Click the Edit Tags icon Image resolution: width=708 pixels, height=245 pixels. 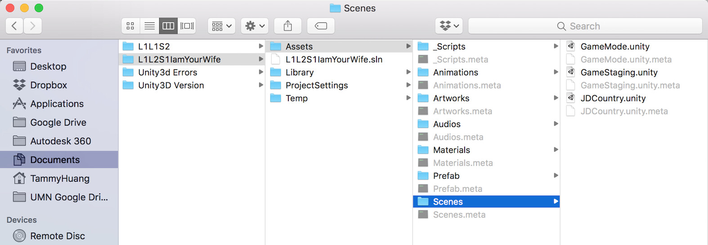tap(321, 26)
